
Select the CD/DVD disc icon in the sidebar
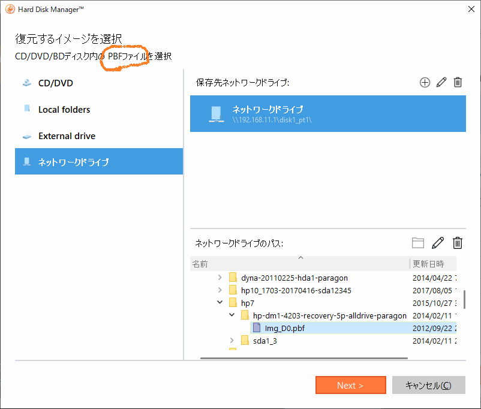click(x=26, y=83)
